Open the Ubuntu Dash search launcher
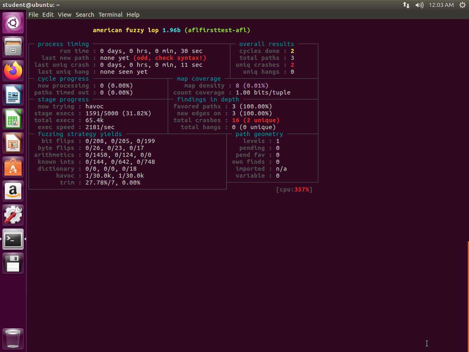Viewport: 469px width, 352px height. point(13,23)
